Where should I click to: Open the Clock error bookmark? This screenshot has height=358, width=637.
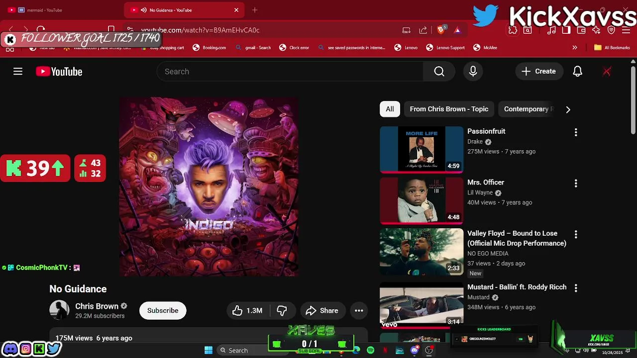(x=294, y=48)
